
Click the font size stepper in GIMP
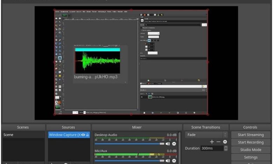click(201, 25)
